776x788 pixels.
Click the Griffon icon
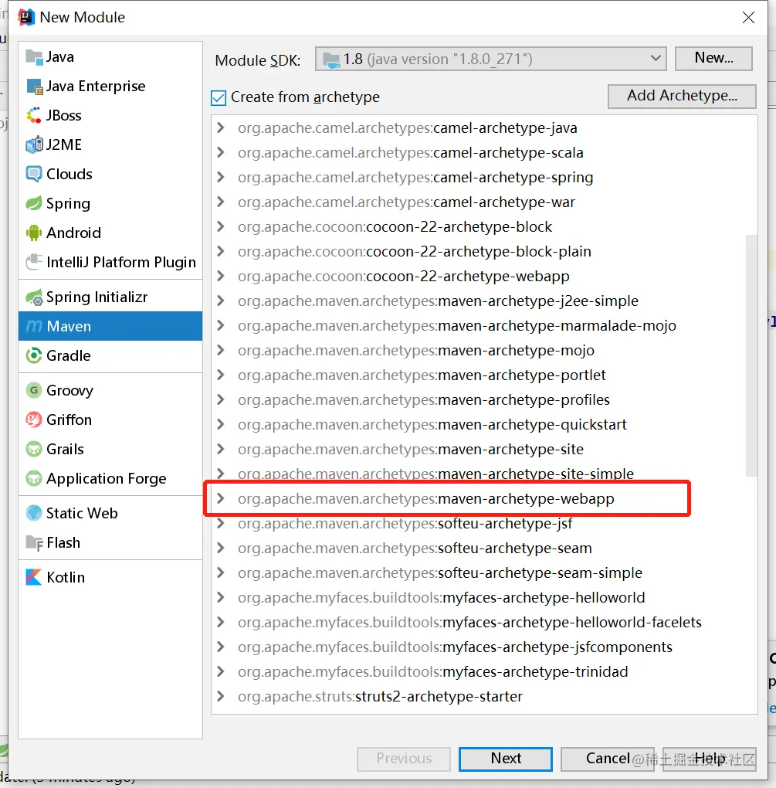coord(34,419)
